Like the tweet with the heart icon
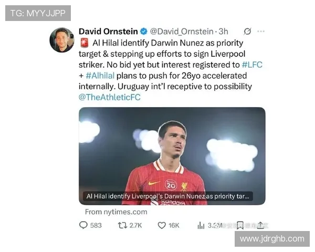This screenshot has width=315, height=252. [x=162, y=225]
